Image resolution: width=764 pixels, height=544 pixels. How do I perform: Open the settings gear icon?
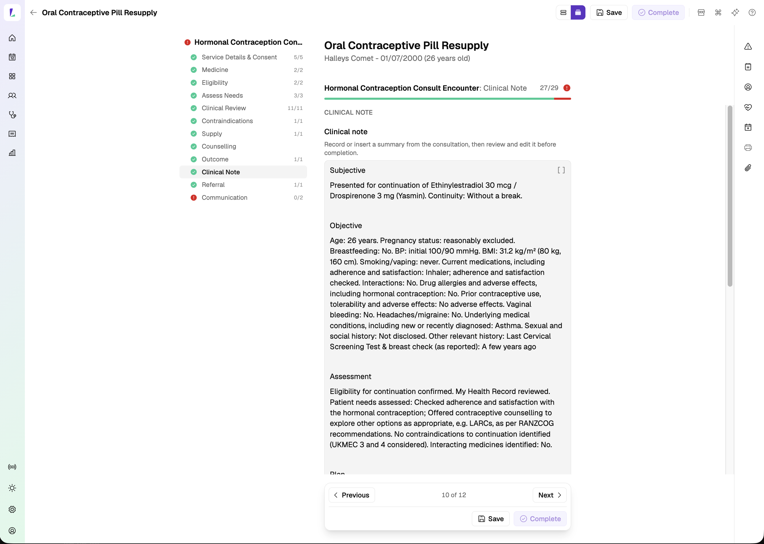12,509
